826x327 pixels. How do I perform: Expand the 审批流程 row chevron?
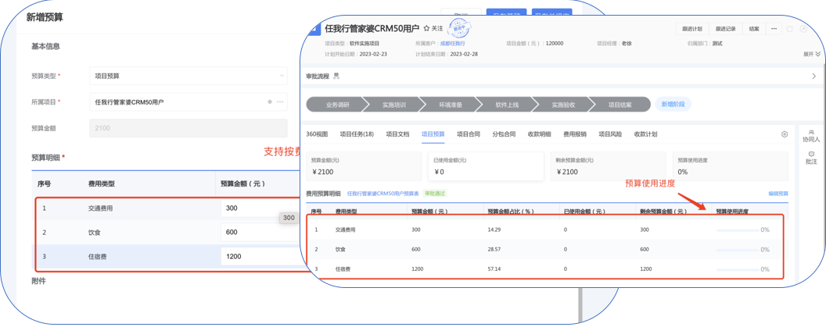tap(813, 76)
